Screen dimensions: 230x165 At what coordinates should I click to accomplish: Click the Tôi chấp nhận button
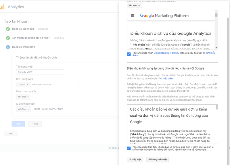(x=135, y=160)
